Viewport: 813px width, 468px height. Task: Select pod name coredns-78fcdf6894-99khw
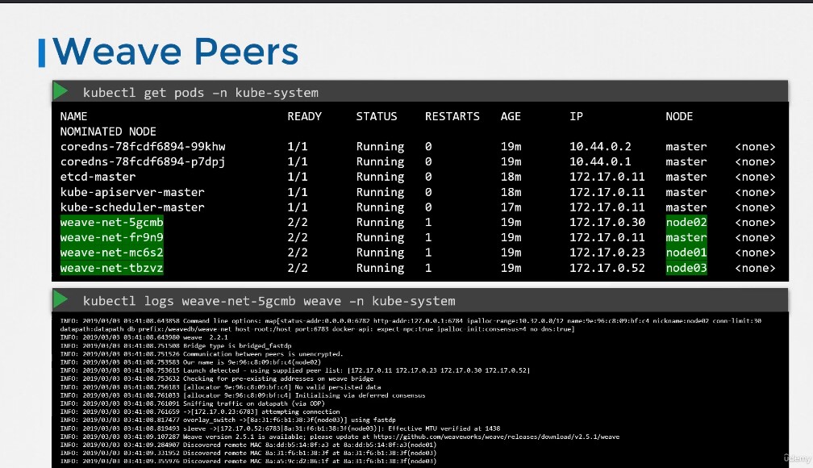coord(143,147)
